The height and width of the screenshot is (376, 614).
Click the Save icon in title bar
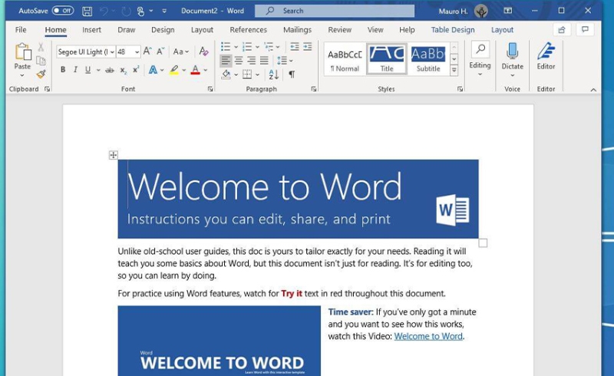click(x=87, y=11)
